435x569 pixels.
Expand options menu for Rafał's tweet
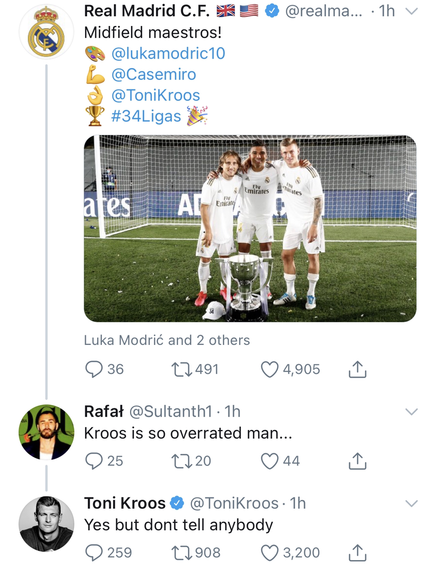click(412, 411)
